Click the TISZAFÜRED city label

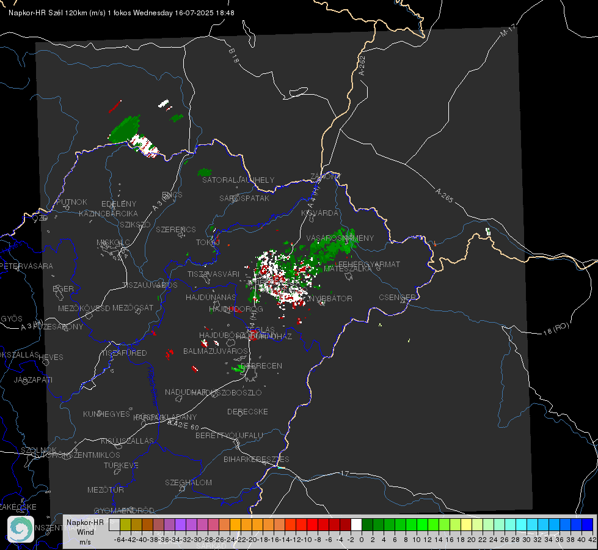[124, 353]
